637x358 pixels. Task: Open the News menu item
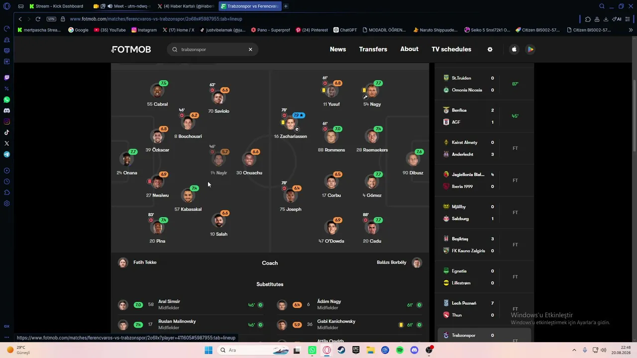pos(338,49)
